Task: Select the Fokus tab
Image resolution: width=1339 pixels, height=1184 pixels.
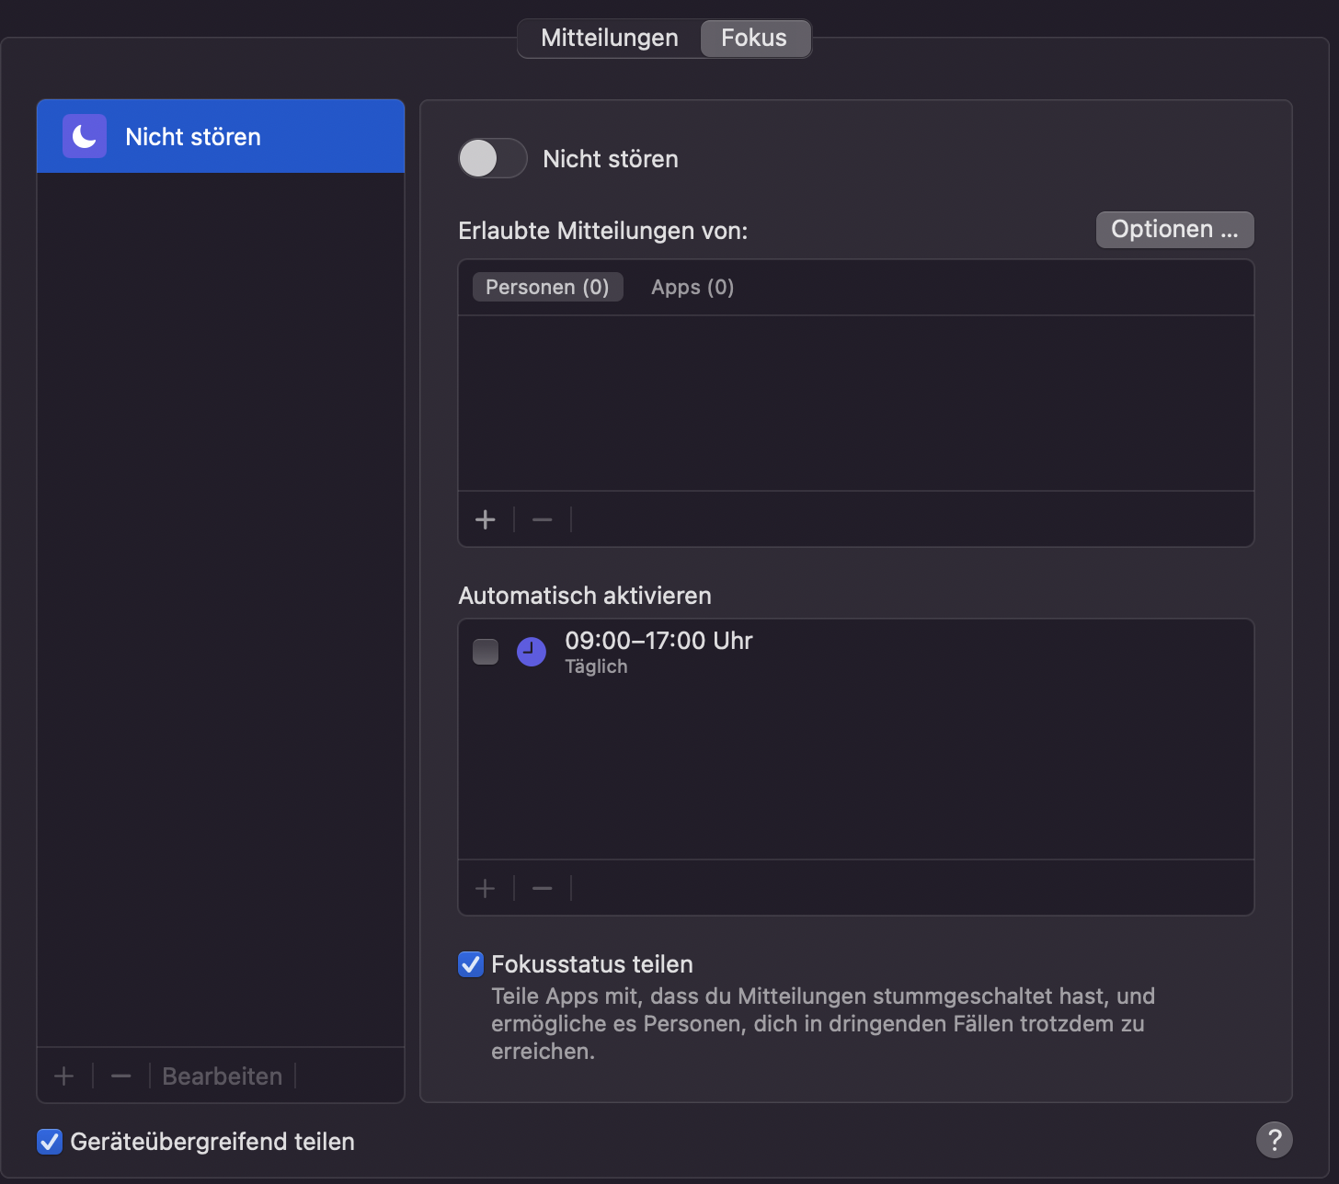Action: (754, 39)
